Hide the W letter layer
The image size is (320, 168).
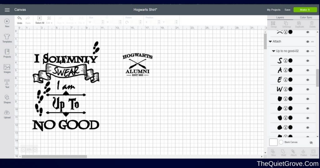tap(307, 89)
